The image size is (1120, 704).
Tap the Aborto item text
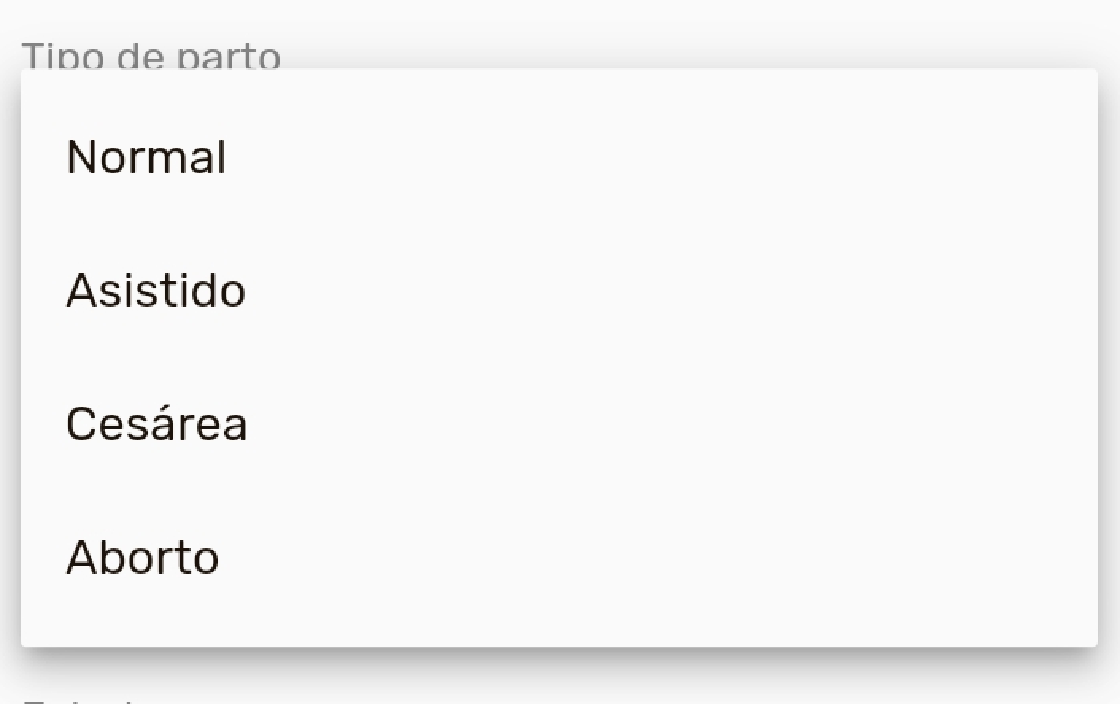(x=143, y=557)
